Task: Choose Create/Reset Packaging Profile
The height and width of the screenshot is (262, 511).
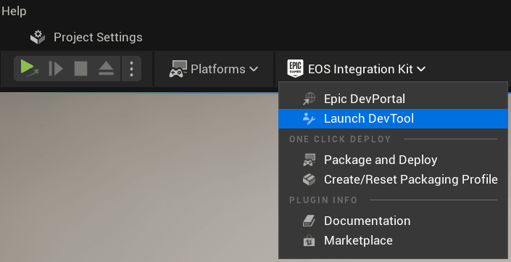Action: click(393, 179)
